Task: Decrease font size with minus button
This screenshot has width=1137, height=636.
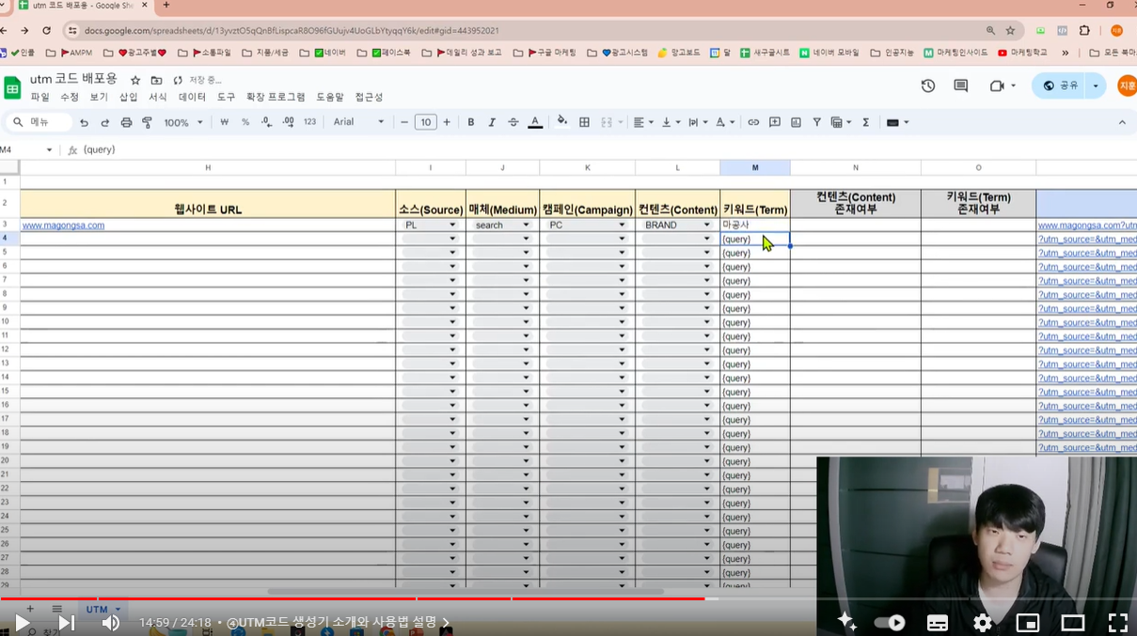Action: [x=404, y=122]
